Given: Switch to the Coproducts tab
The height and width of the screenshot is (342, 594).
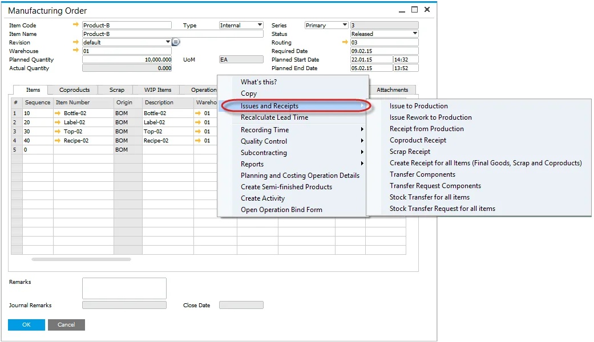Looking at the screenshot, I should (x=74, y=90).
